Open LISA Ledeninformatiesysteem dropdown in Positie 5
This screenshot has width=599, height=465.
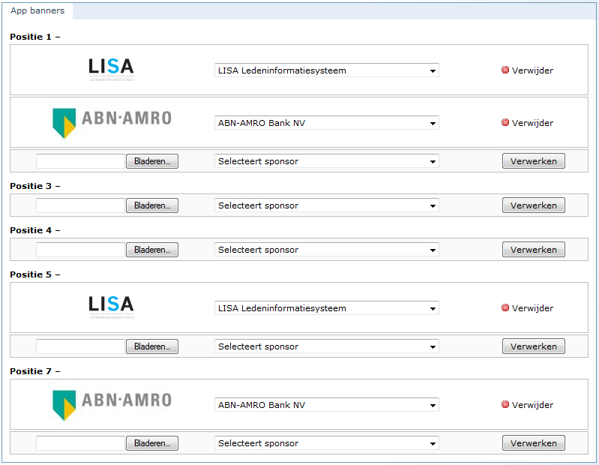pos(327,308)
